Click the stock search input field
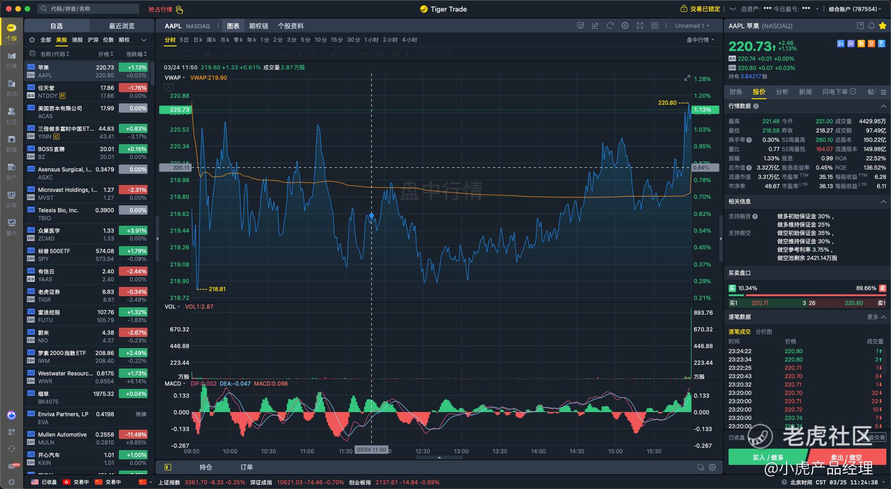This screenshot has height=489, width=891. [88, 9]
